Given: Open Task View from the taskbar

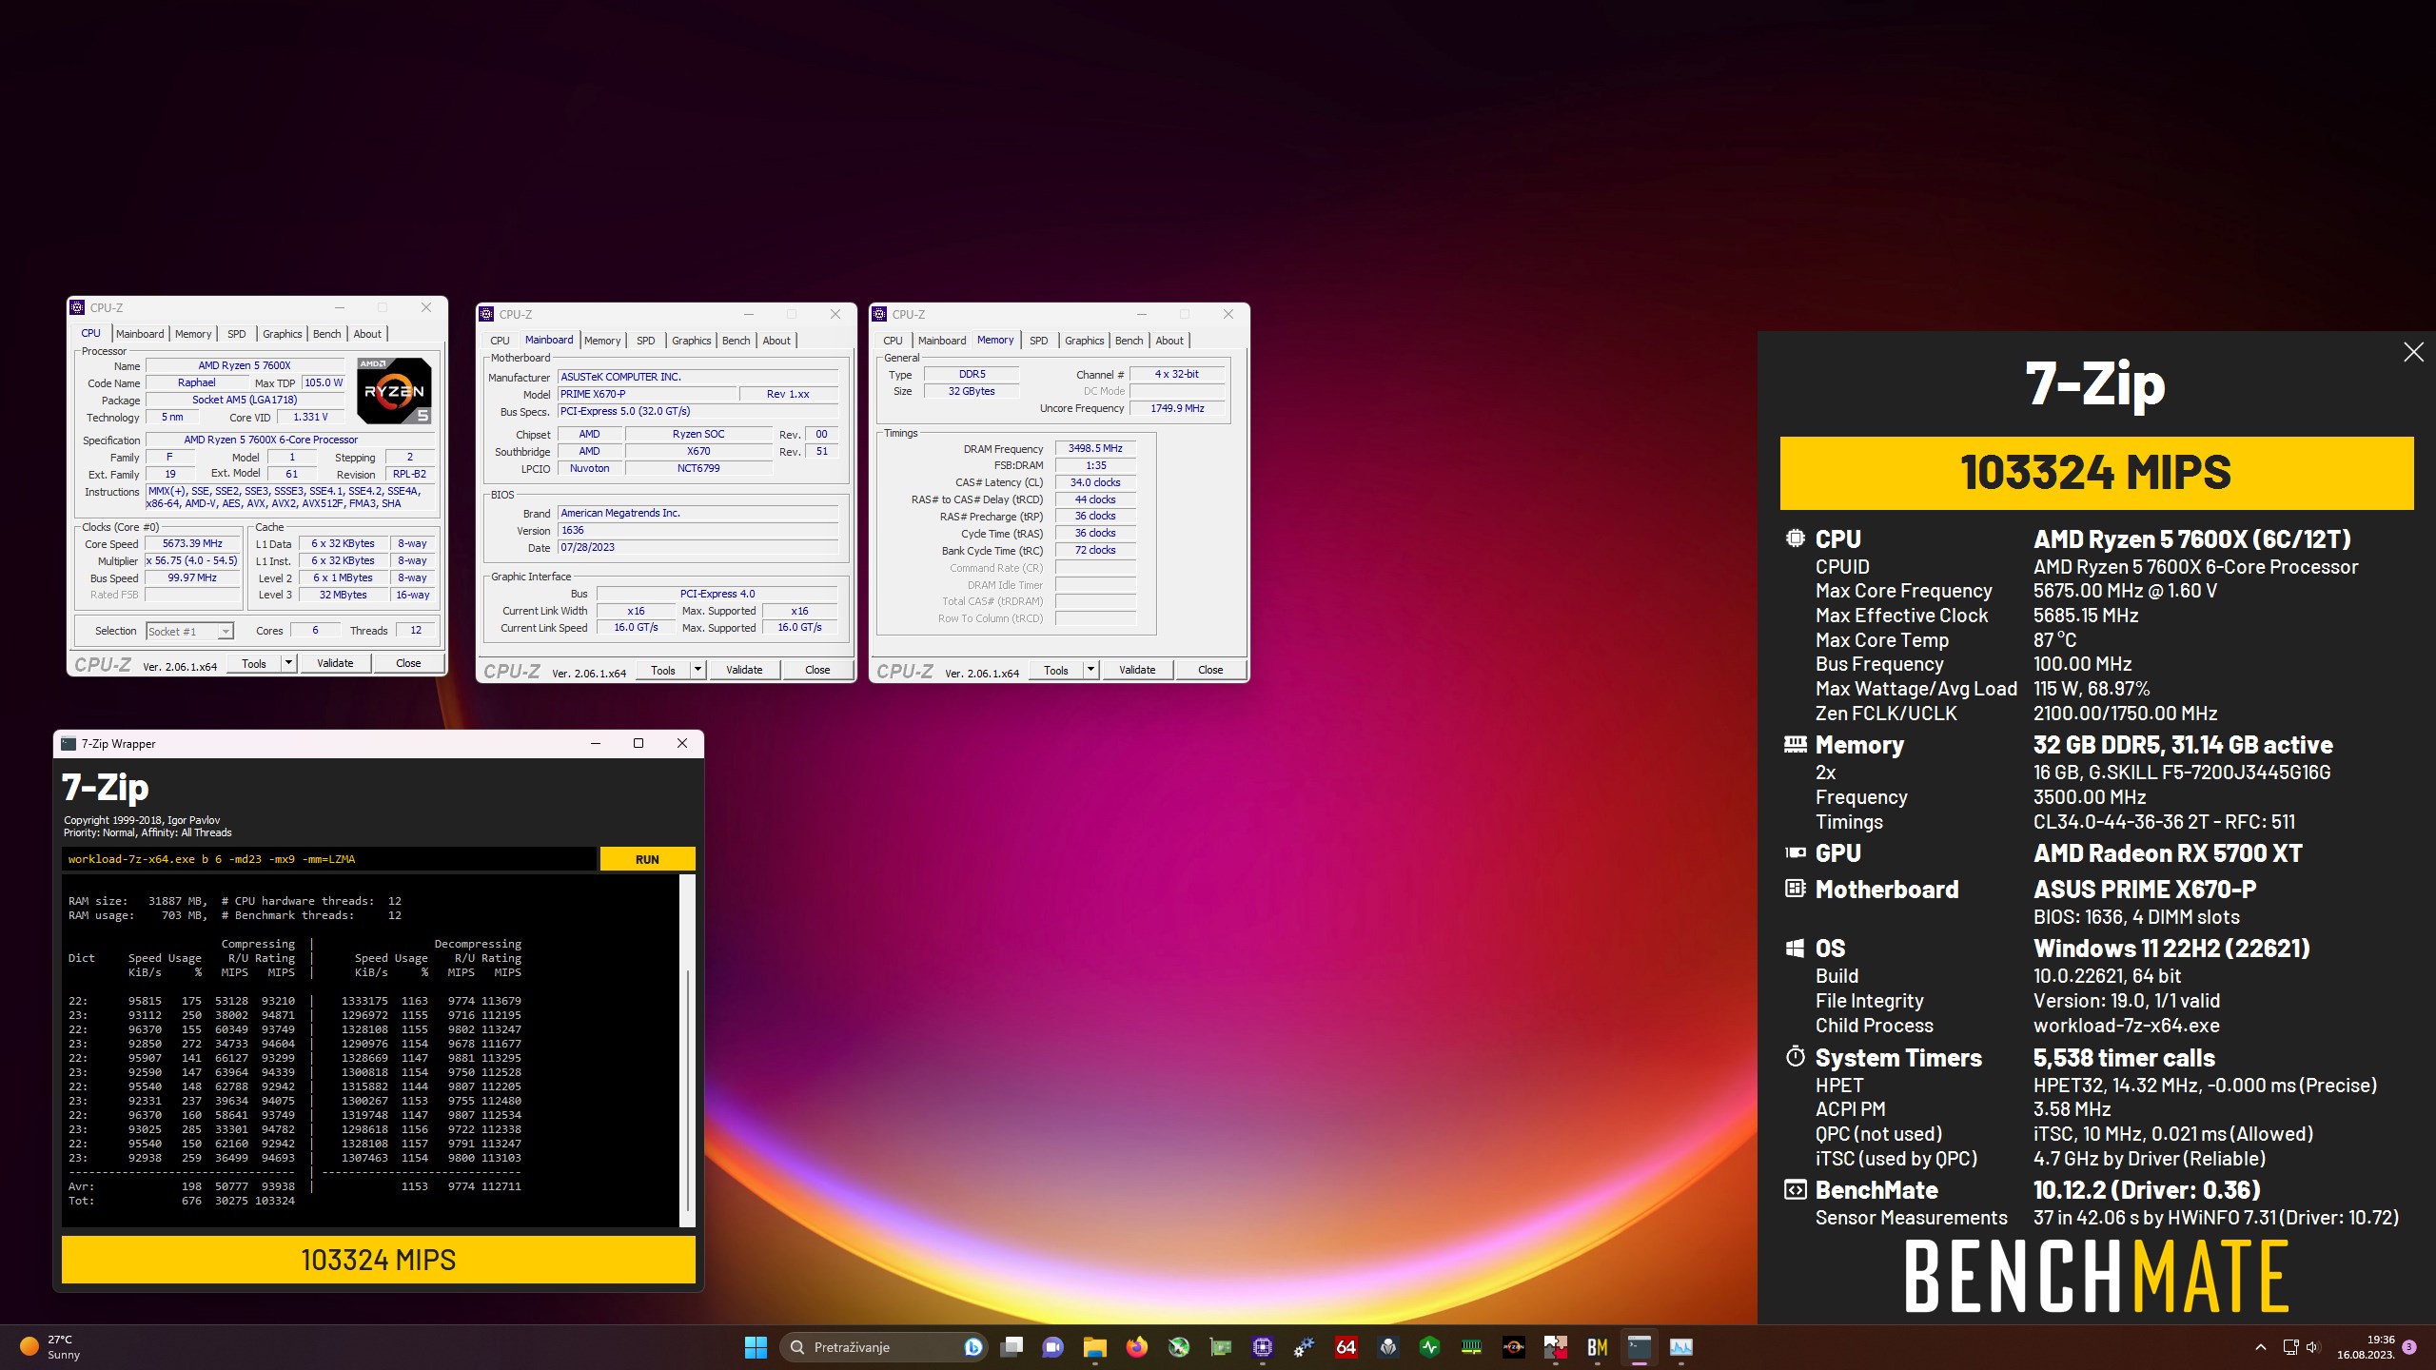Looking at the screenshot, I should (x=1012, y=1347).
